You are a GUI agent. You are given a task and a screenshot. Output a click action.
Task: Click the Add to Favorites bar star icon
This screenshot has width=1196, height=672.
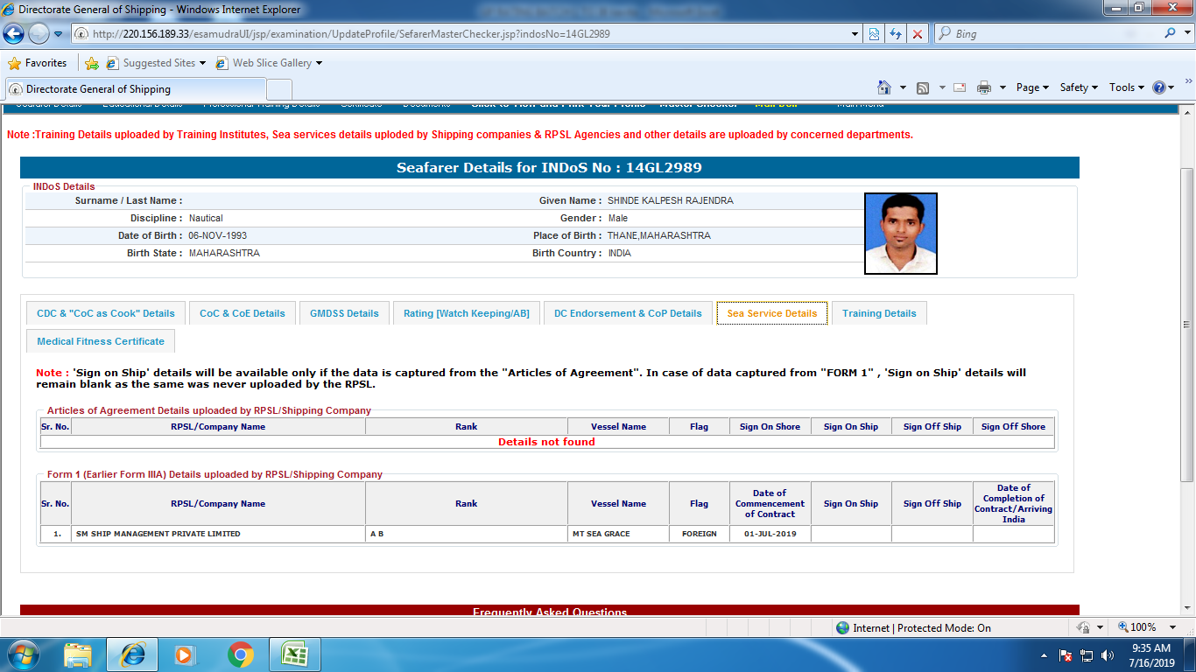(92, 63)
